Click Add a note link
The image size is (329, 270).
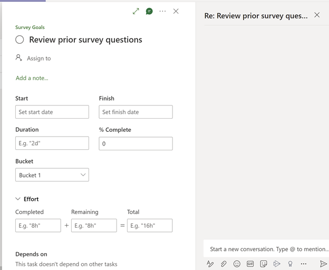32,78
